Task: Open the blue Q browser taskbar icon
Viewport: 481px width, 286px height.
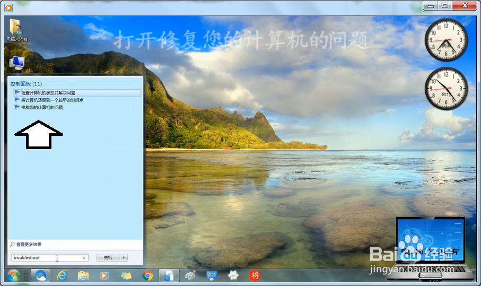Action: coord(40,275)
